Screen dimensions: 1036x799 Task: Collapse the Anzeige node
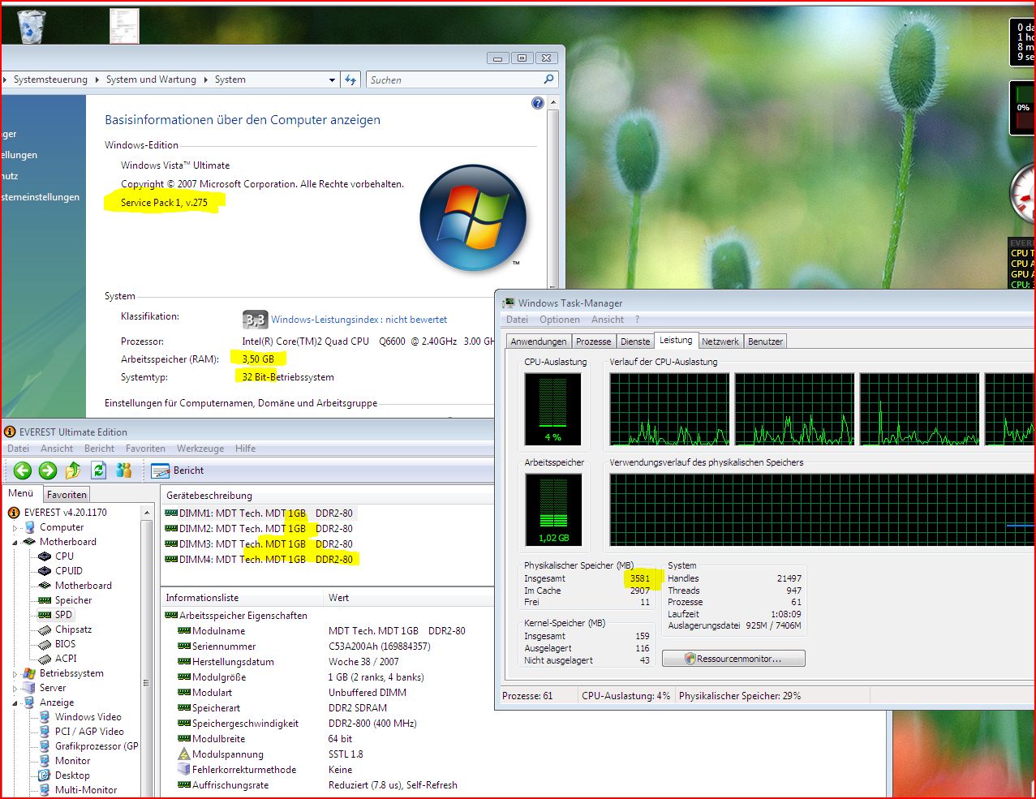(15, 702)
